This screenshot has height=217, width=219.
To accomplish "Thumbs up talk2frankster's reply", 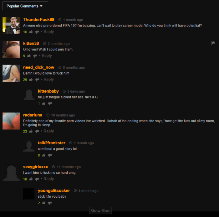I will coord(44,155).
